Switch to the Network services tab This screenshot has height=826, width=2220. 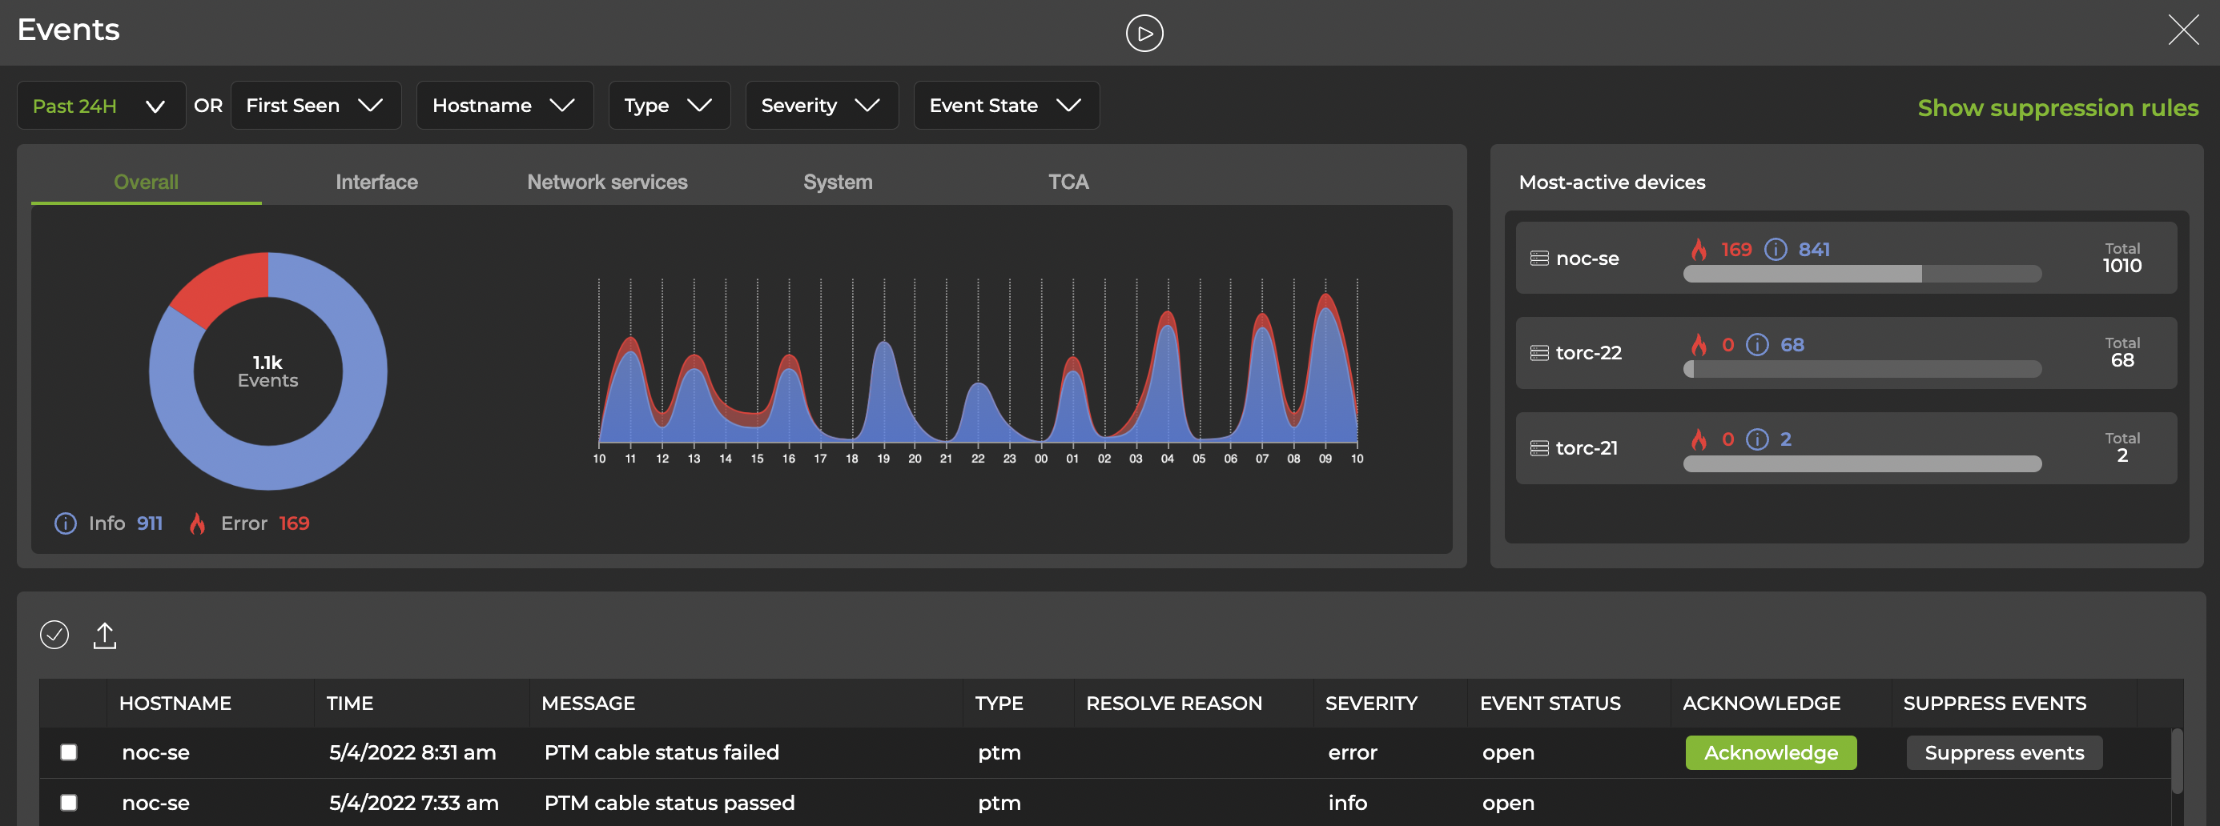coord(607,182)
